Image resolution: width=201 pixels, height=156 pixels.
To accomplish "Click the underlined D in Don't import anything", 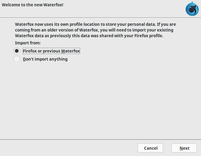I will coord(24,59).
